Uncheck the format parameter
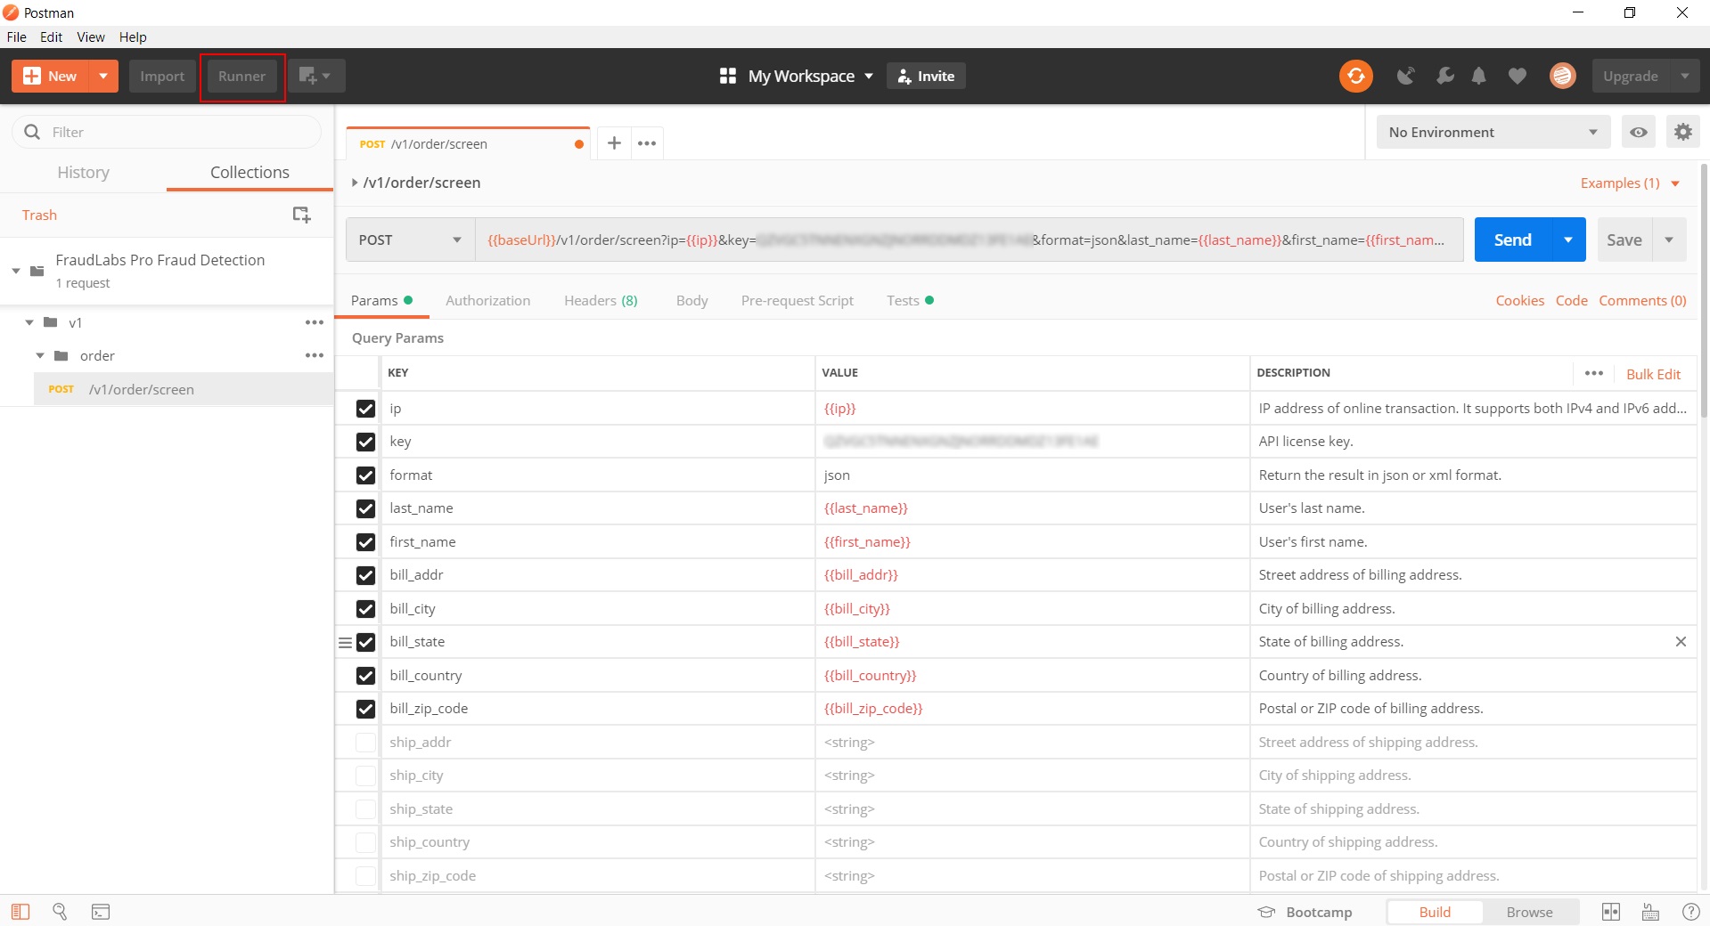Screen dimensions: 1710x926 [x=365, y=475]
